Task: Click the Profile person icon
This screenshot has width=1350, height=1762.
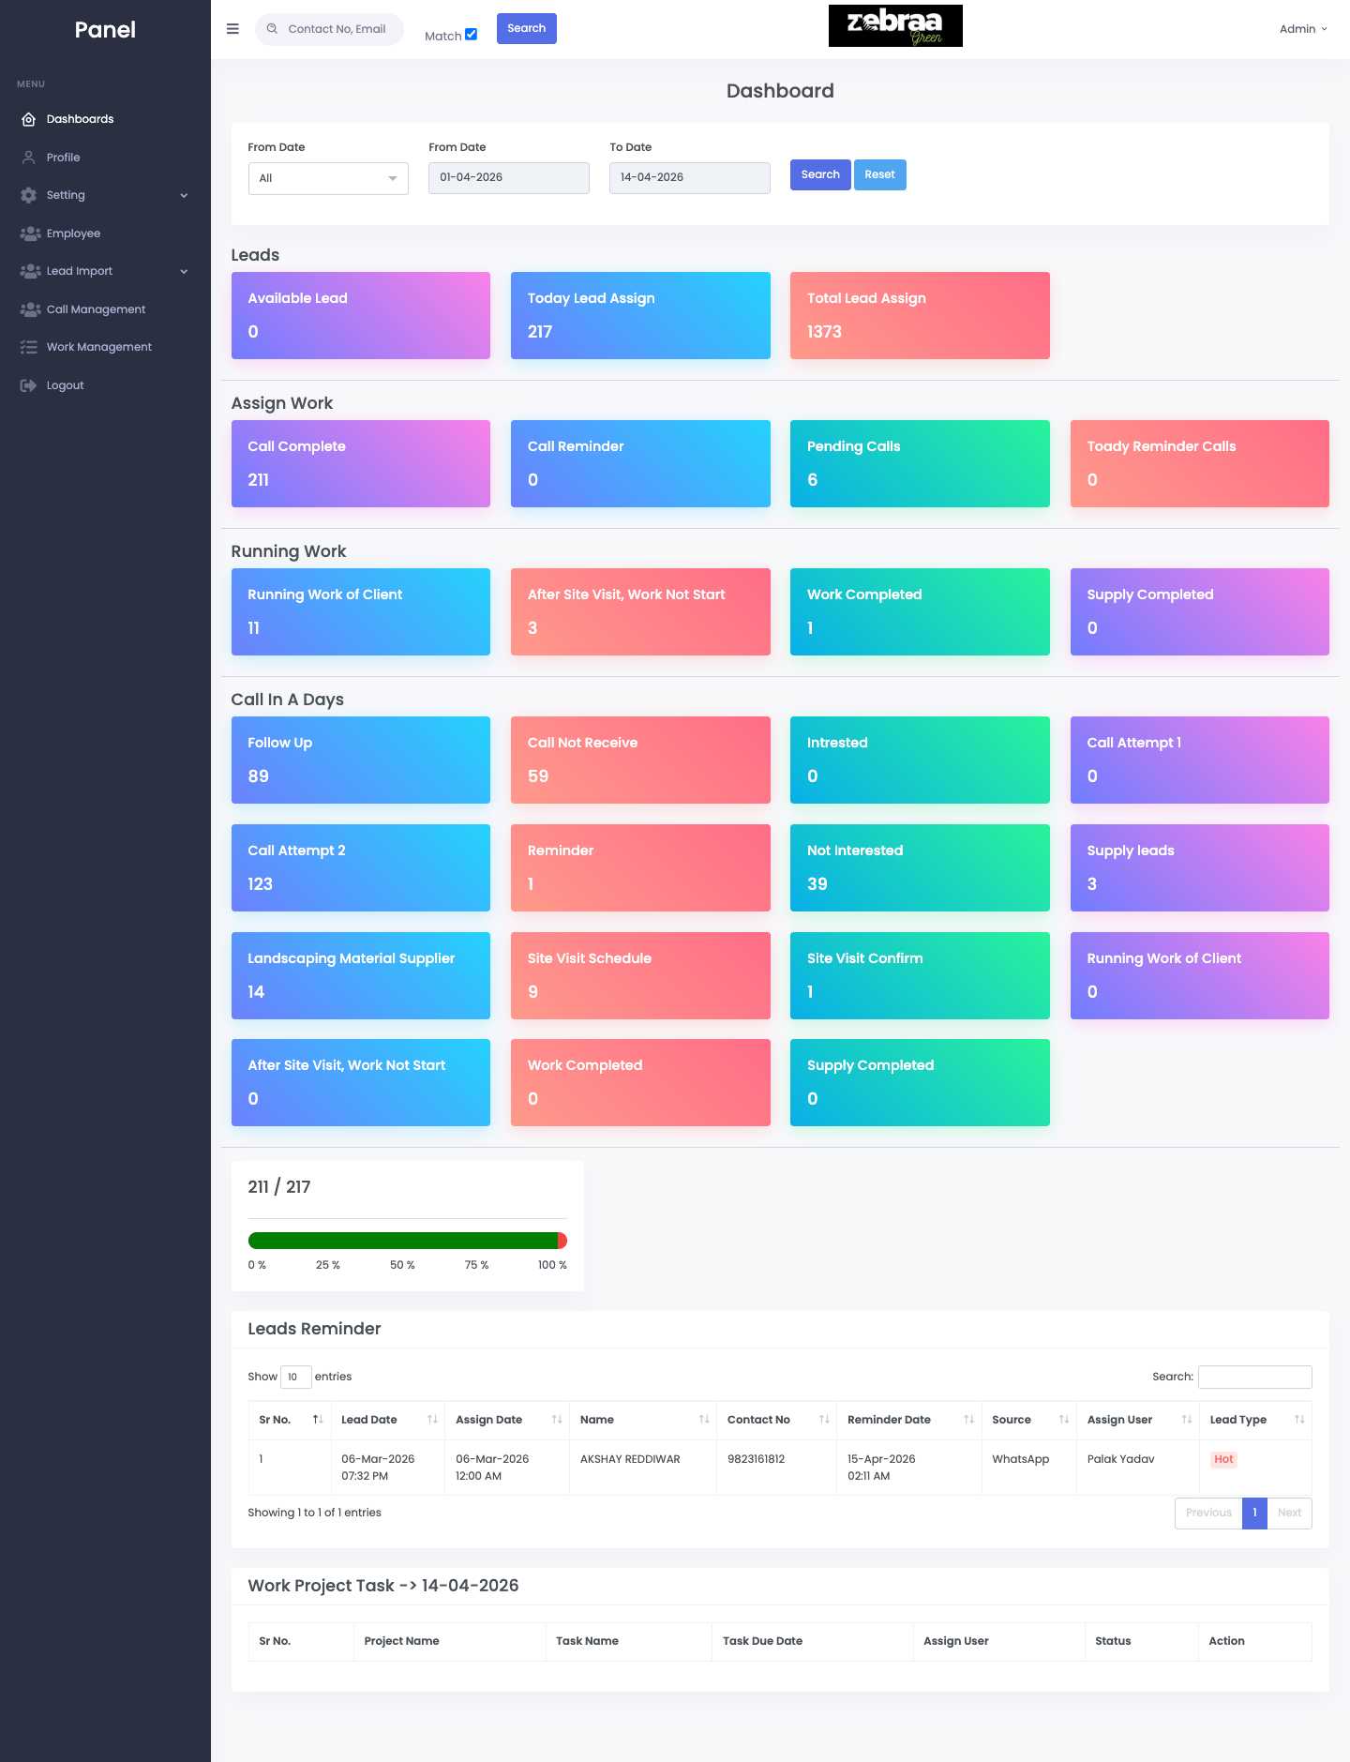Action: (x=29, y=158)
